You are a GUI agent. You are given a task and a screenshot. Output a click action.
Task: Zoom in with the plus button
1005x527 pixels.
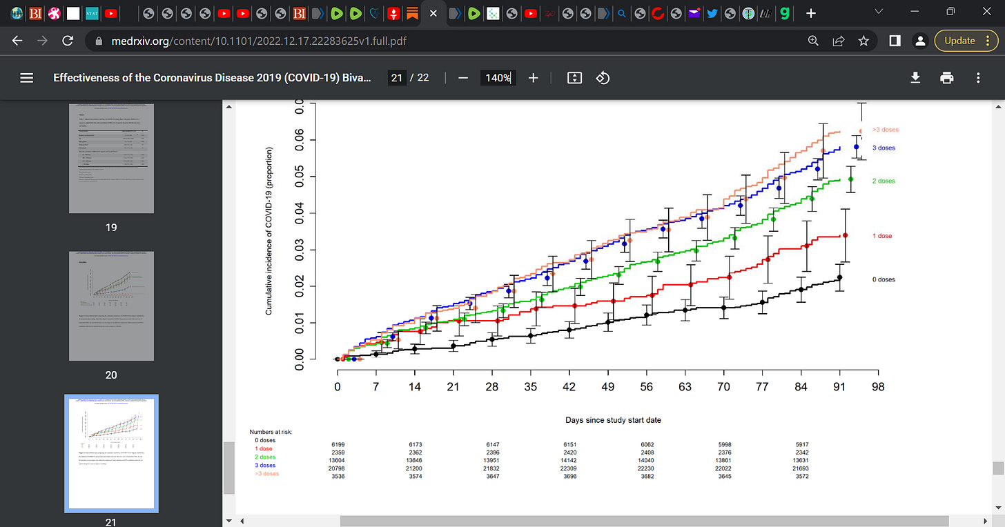pyautogui.click(x=533, y=78)
